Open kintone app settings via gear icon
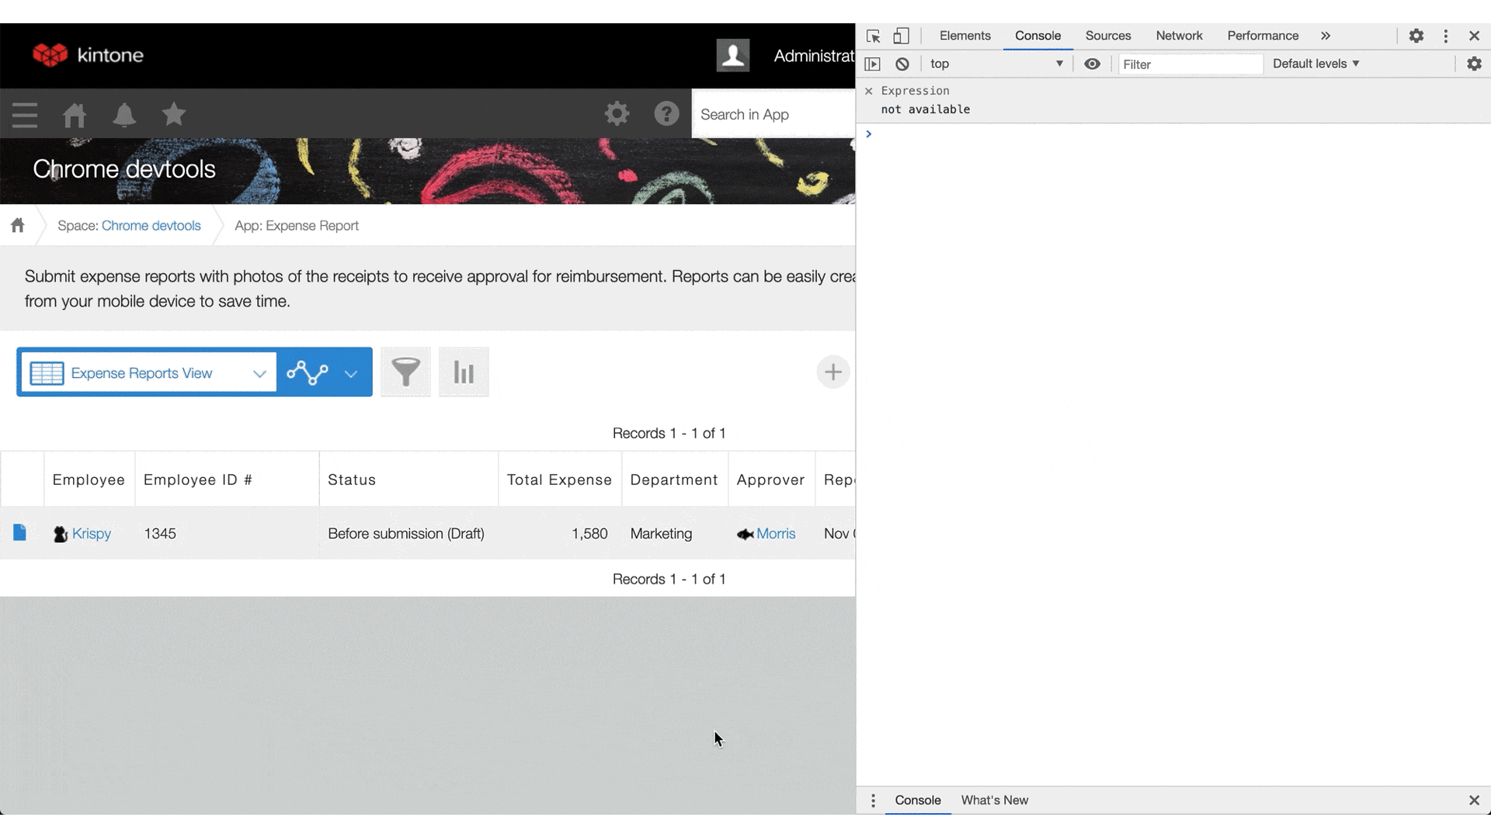Image resolution: width=1491 pixels, height=838 pixels. pos(617,113)
